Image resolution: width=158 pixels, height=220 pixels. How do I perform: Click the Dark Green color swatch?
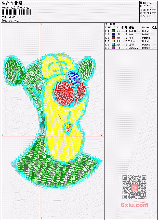(113, 31)
